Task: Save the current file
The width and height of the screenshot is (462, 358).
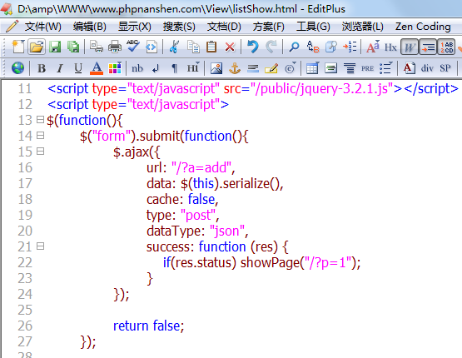Action: click(55, 47)
